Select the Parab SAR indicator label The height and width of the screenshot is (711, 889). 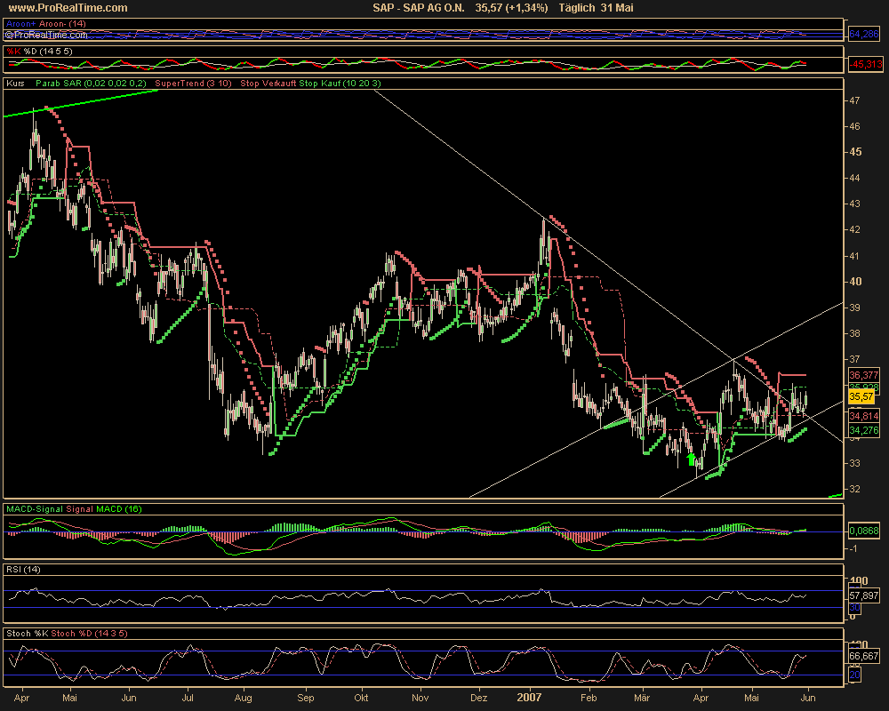tap(92, 83)
